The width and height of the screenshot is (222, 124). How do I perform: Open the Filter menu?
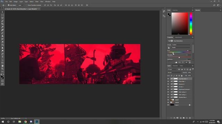(37, 1)
